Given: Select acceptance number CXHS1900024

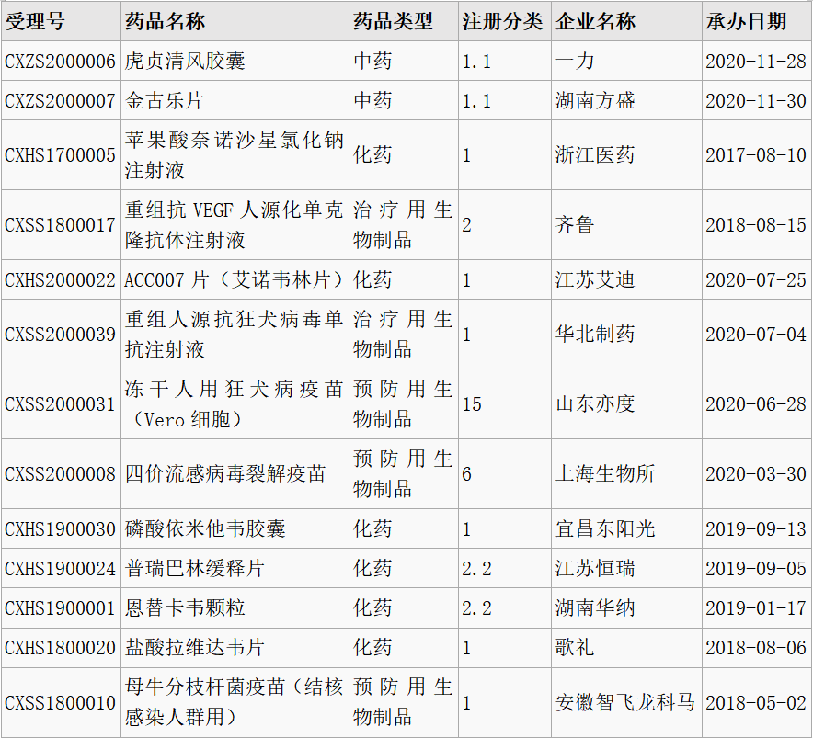Looking at the screenshot, I should [60, 569].
